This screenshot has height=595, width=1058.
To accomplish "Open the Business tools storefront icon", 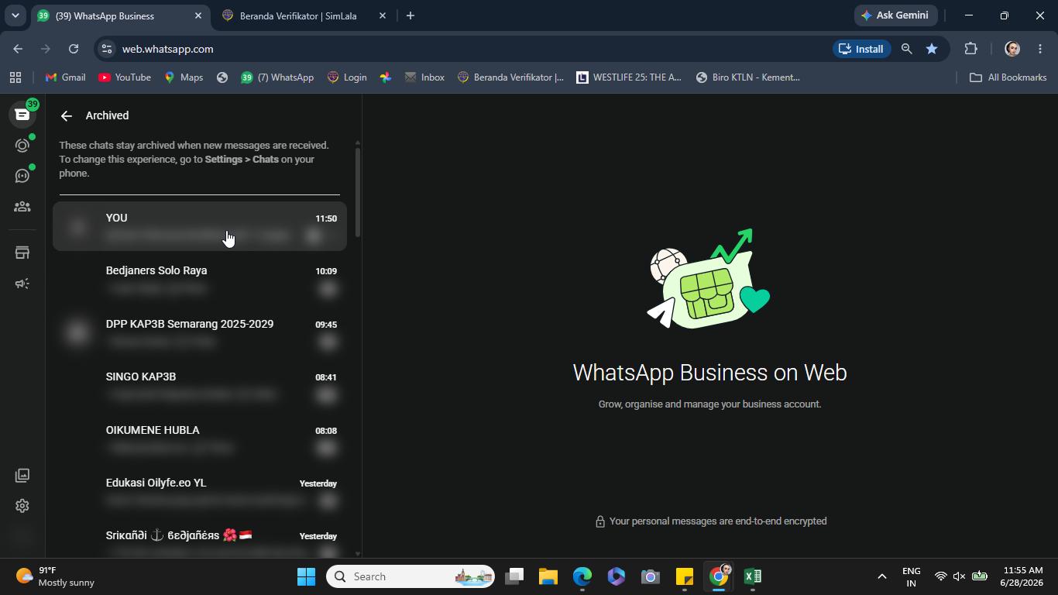I will (22, 253).
